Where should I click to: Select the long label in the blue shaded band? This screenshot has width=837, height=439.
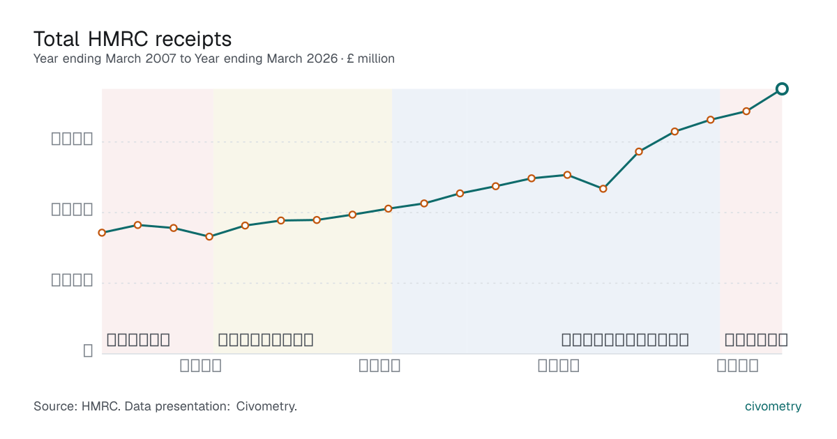(x=625, y=340)
